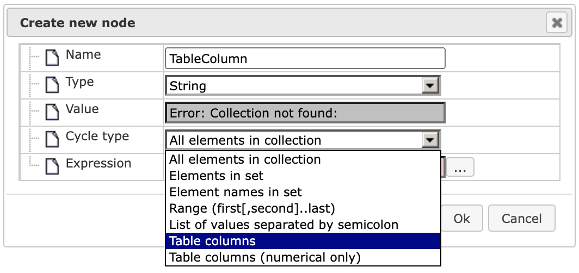Close the Create new node dialog
The width and height of the screenshot is (579, 273).
(557, 23)
